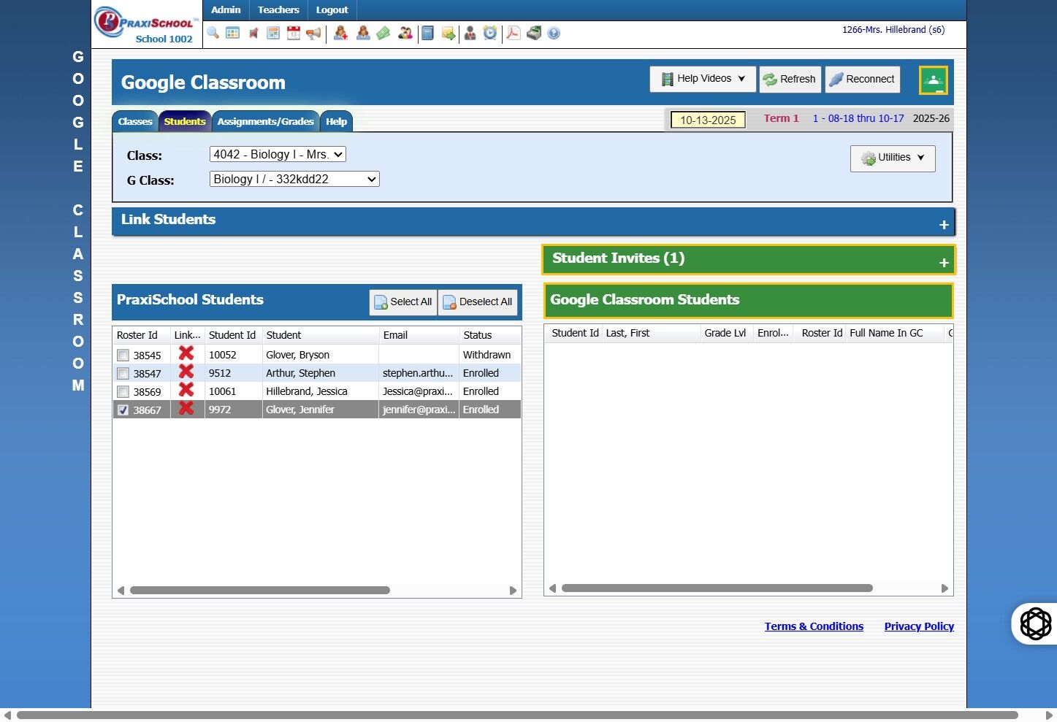Click the red flag toolbar icon
Image resolution: width=1057 pixels, height=722 pixels.
click(x=253, y=33)
